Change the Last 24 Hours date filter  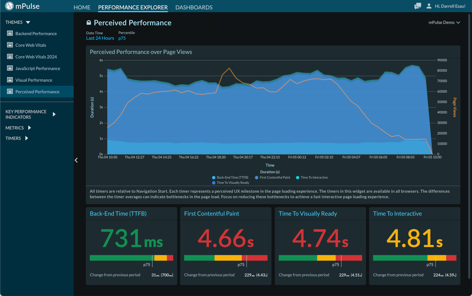point(100,38)
